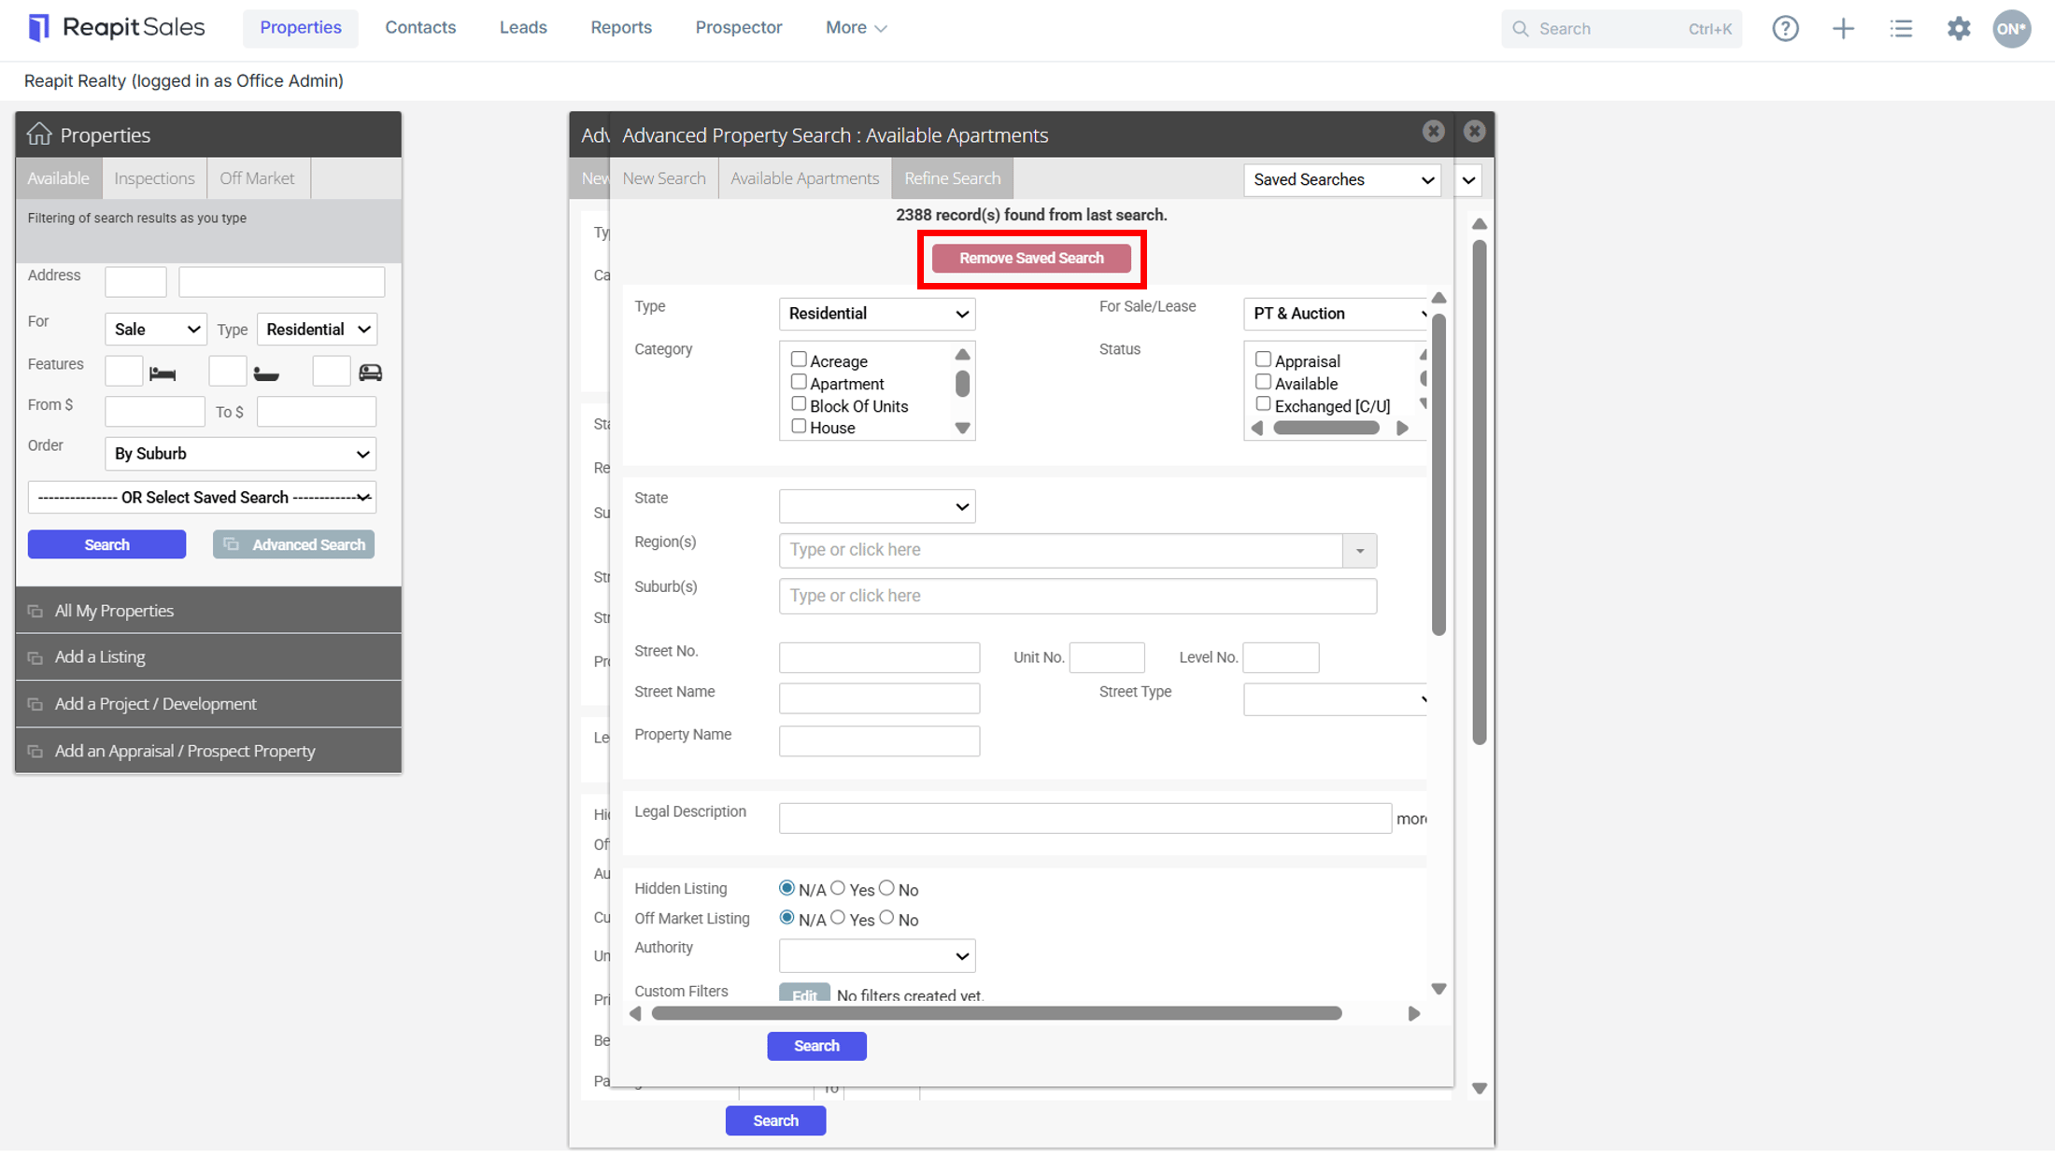Click the home icon in Properties panel
This screenshot has height=1156, width=2055.
click(x=38, y=134)
